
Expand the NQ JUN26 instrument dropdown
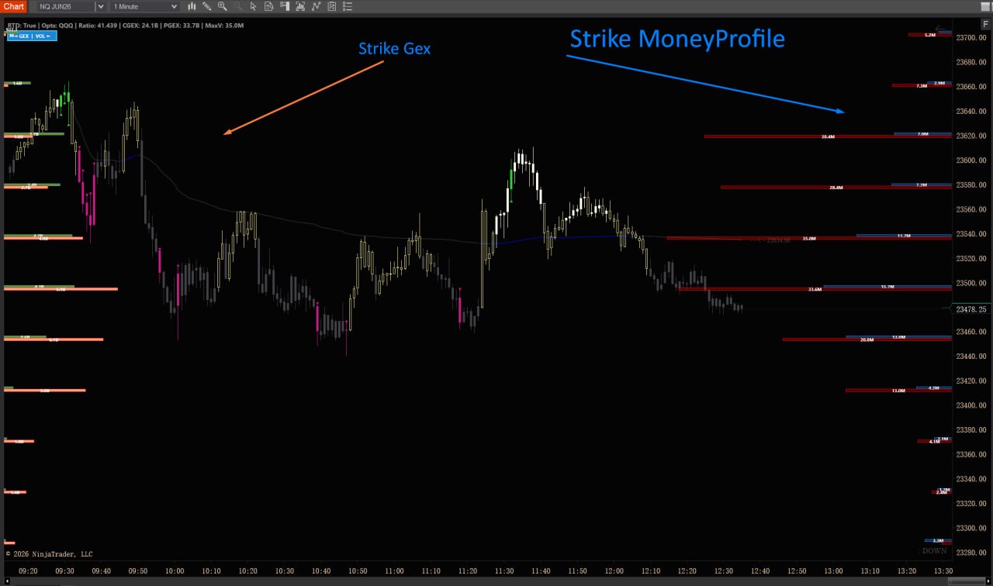coord(100,6)
